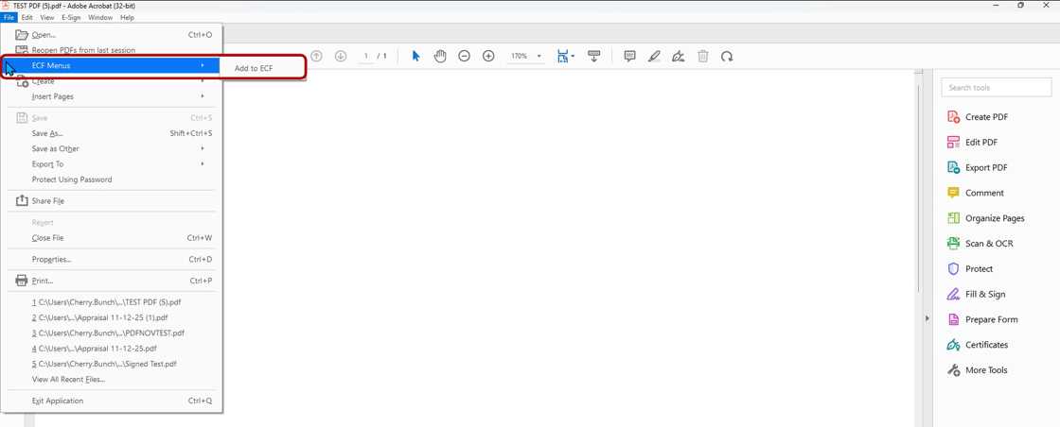Click the File menu
The width and height of the screenshot is (1060, 427).
tap(9, 18)
